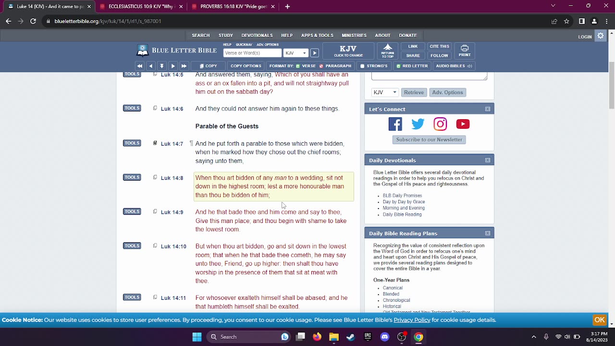
Task: Select the Luk 14:8 verse checkbox
Action: tap(155, 177)
